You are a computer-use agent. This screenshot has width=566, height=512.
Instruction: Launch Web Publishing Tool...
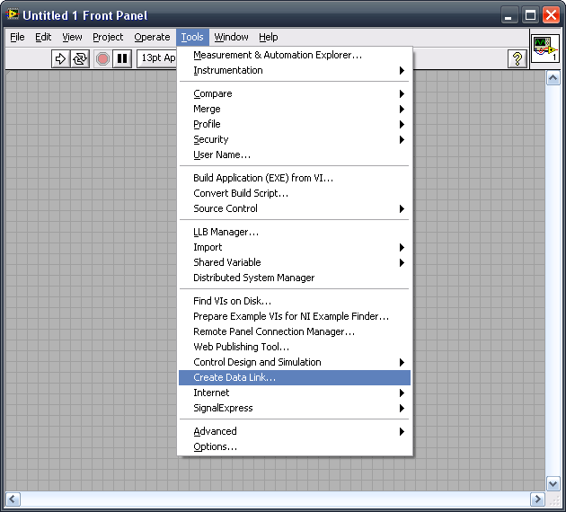point(295,347)
